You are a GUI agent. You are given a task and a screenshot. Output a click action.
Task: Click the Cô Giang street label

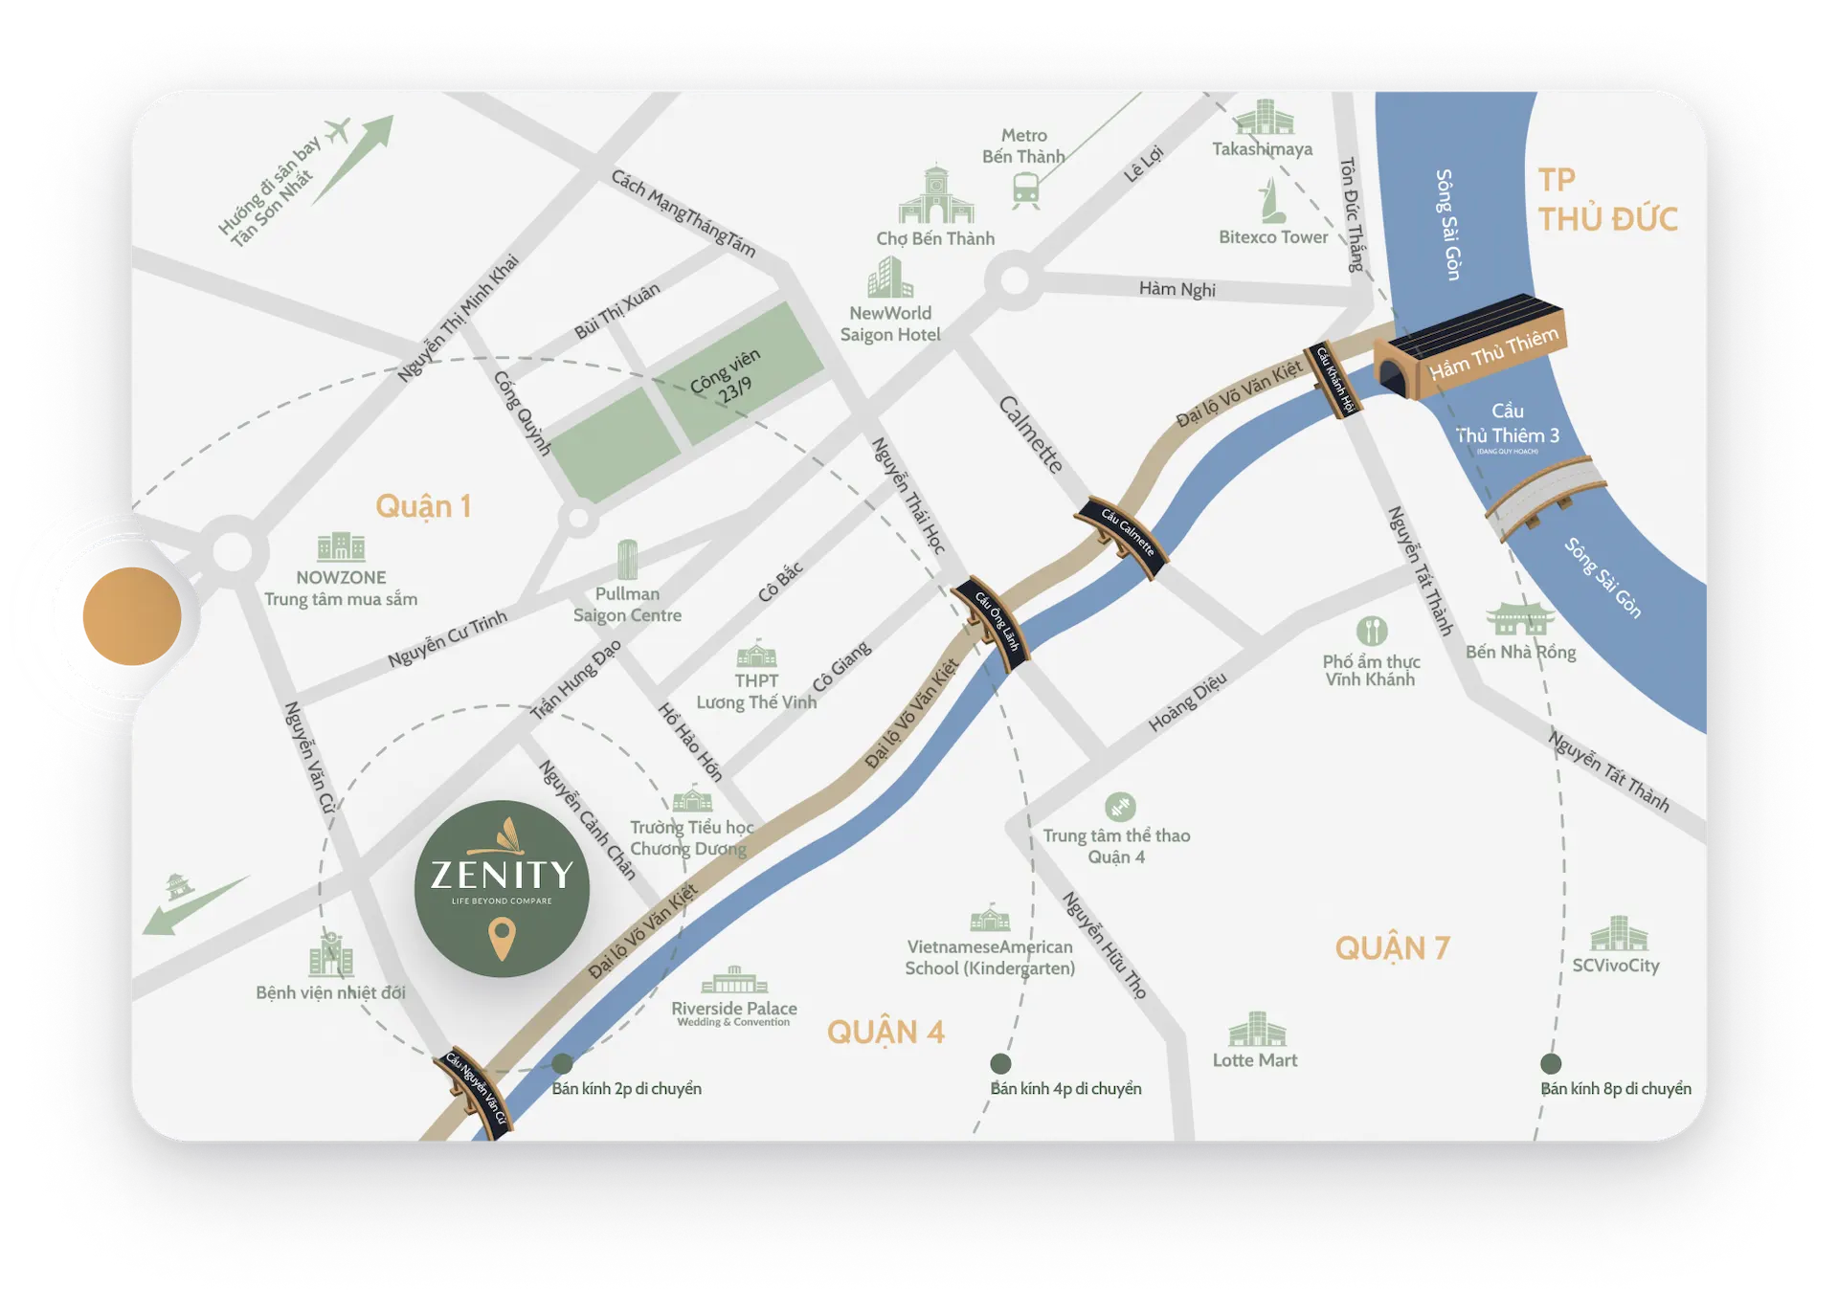[x=842, y=666]
